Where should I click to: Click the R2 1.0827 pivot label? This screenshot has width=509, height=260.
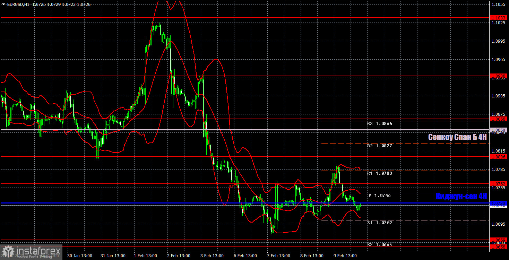[x=380, y=146]
